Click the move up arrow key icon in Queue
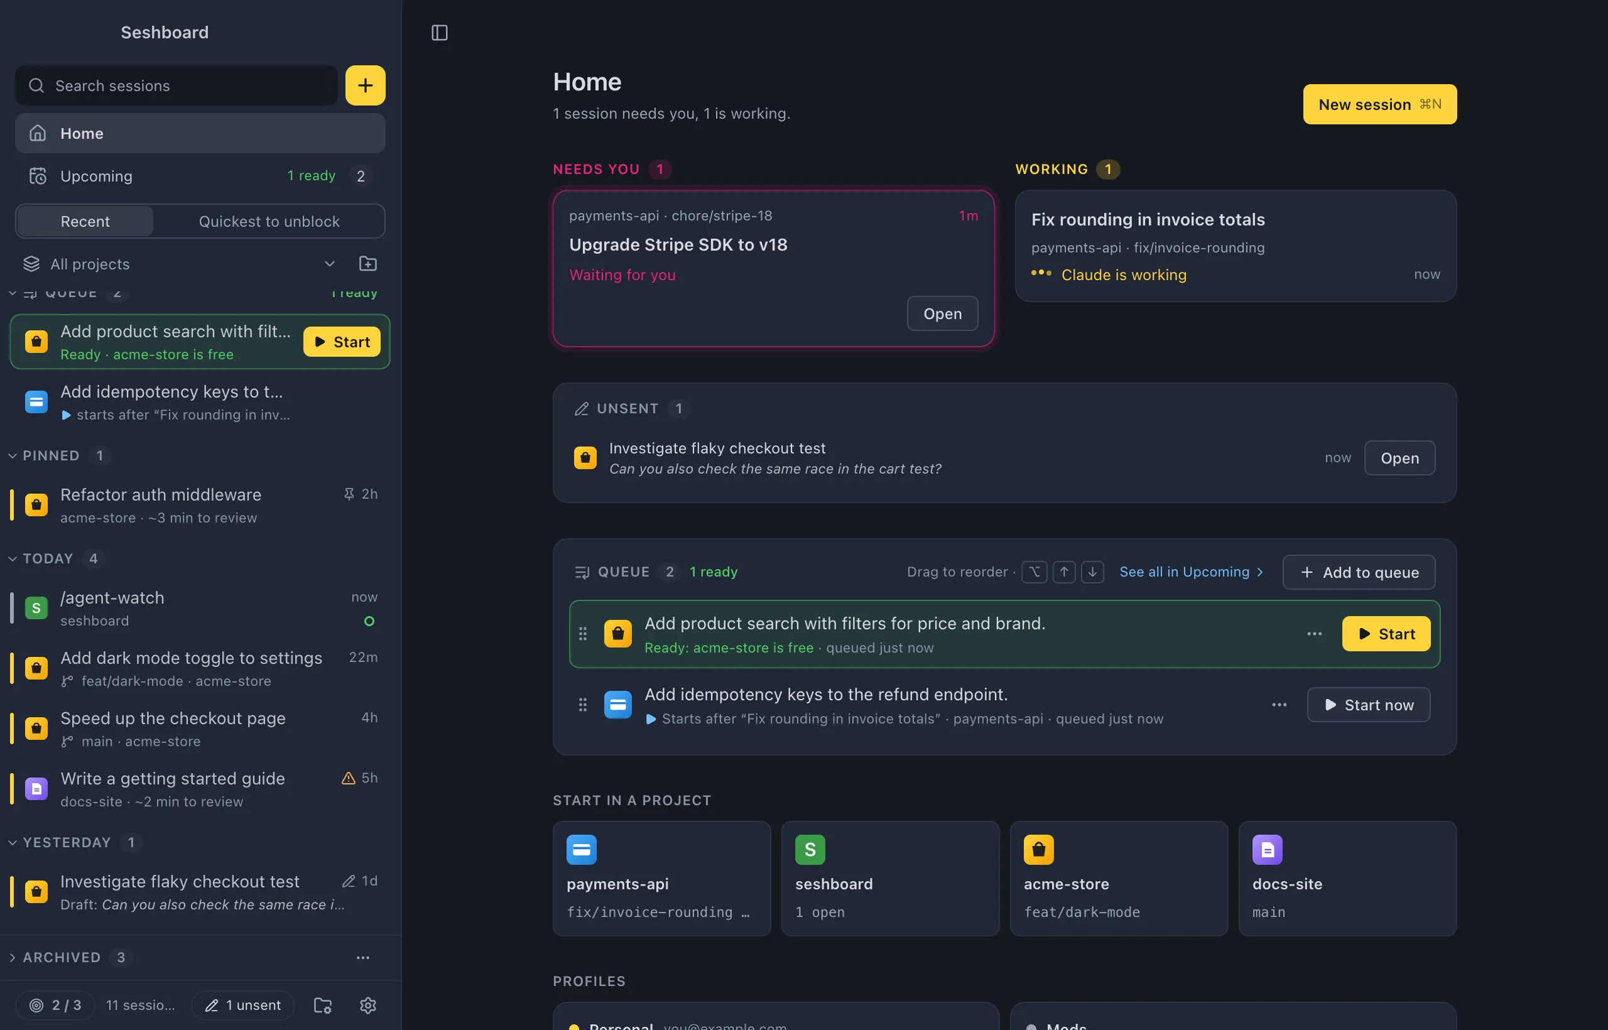 [1063, 572]
